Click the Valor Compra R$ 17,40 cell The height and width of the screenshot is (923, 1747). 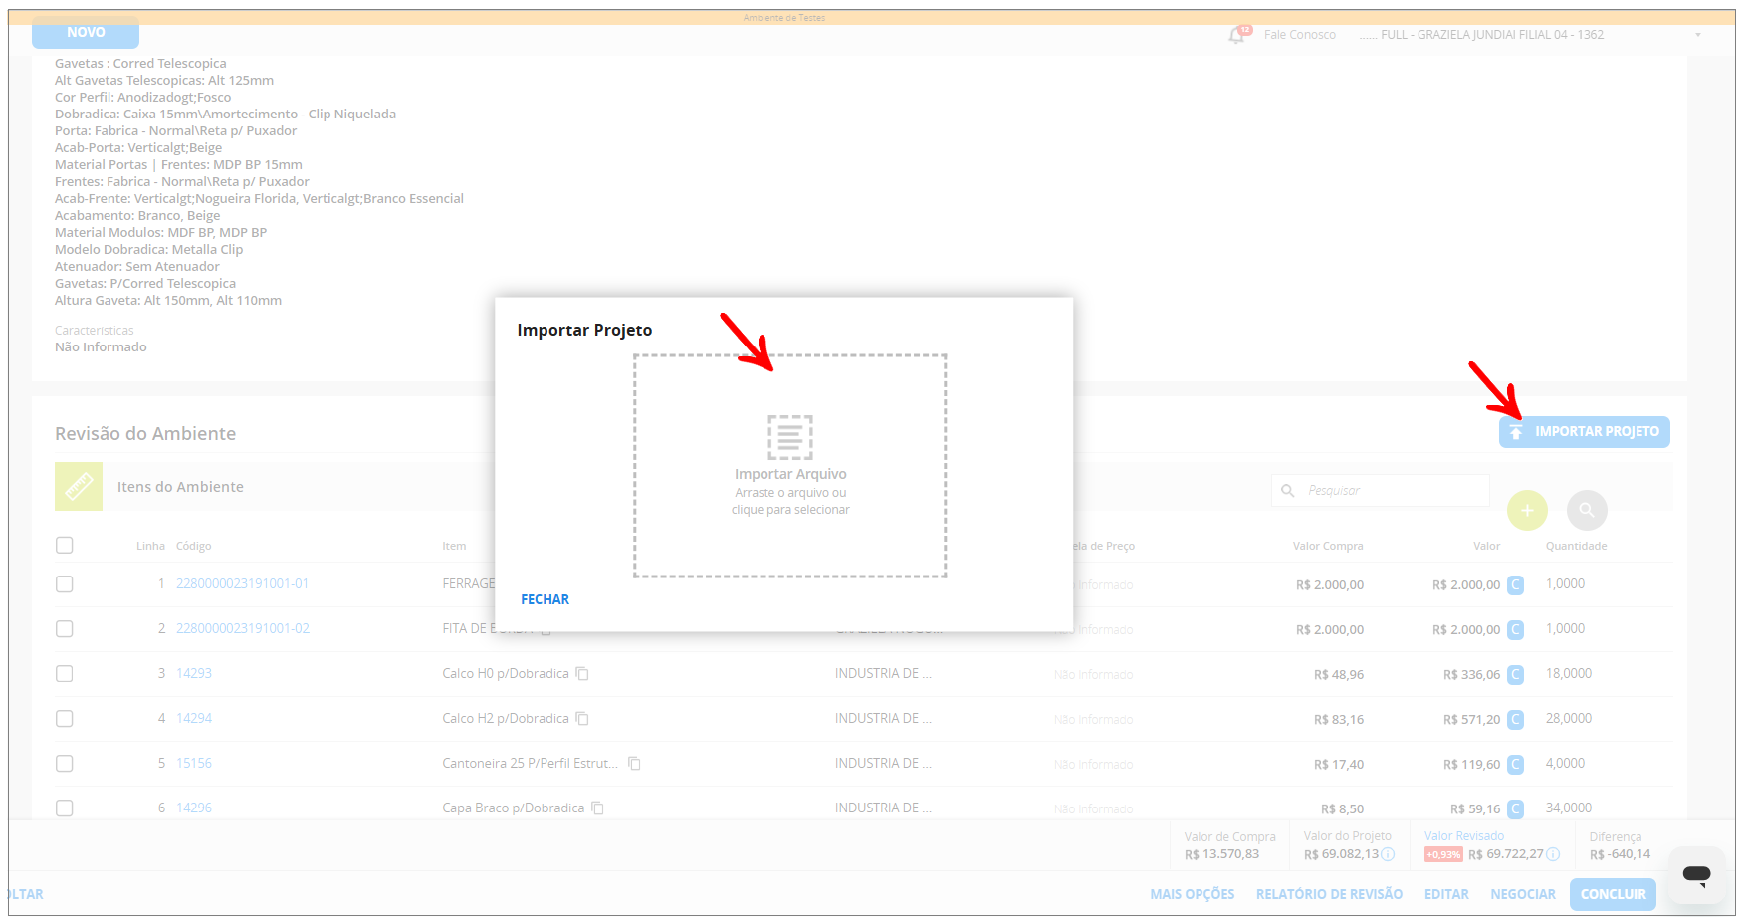pos(1339,765)
